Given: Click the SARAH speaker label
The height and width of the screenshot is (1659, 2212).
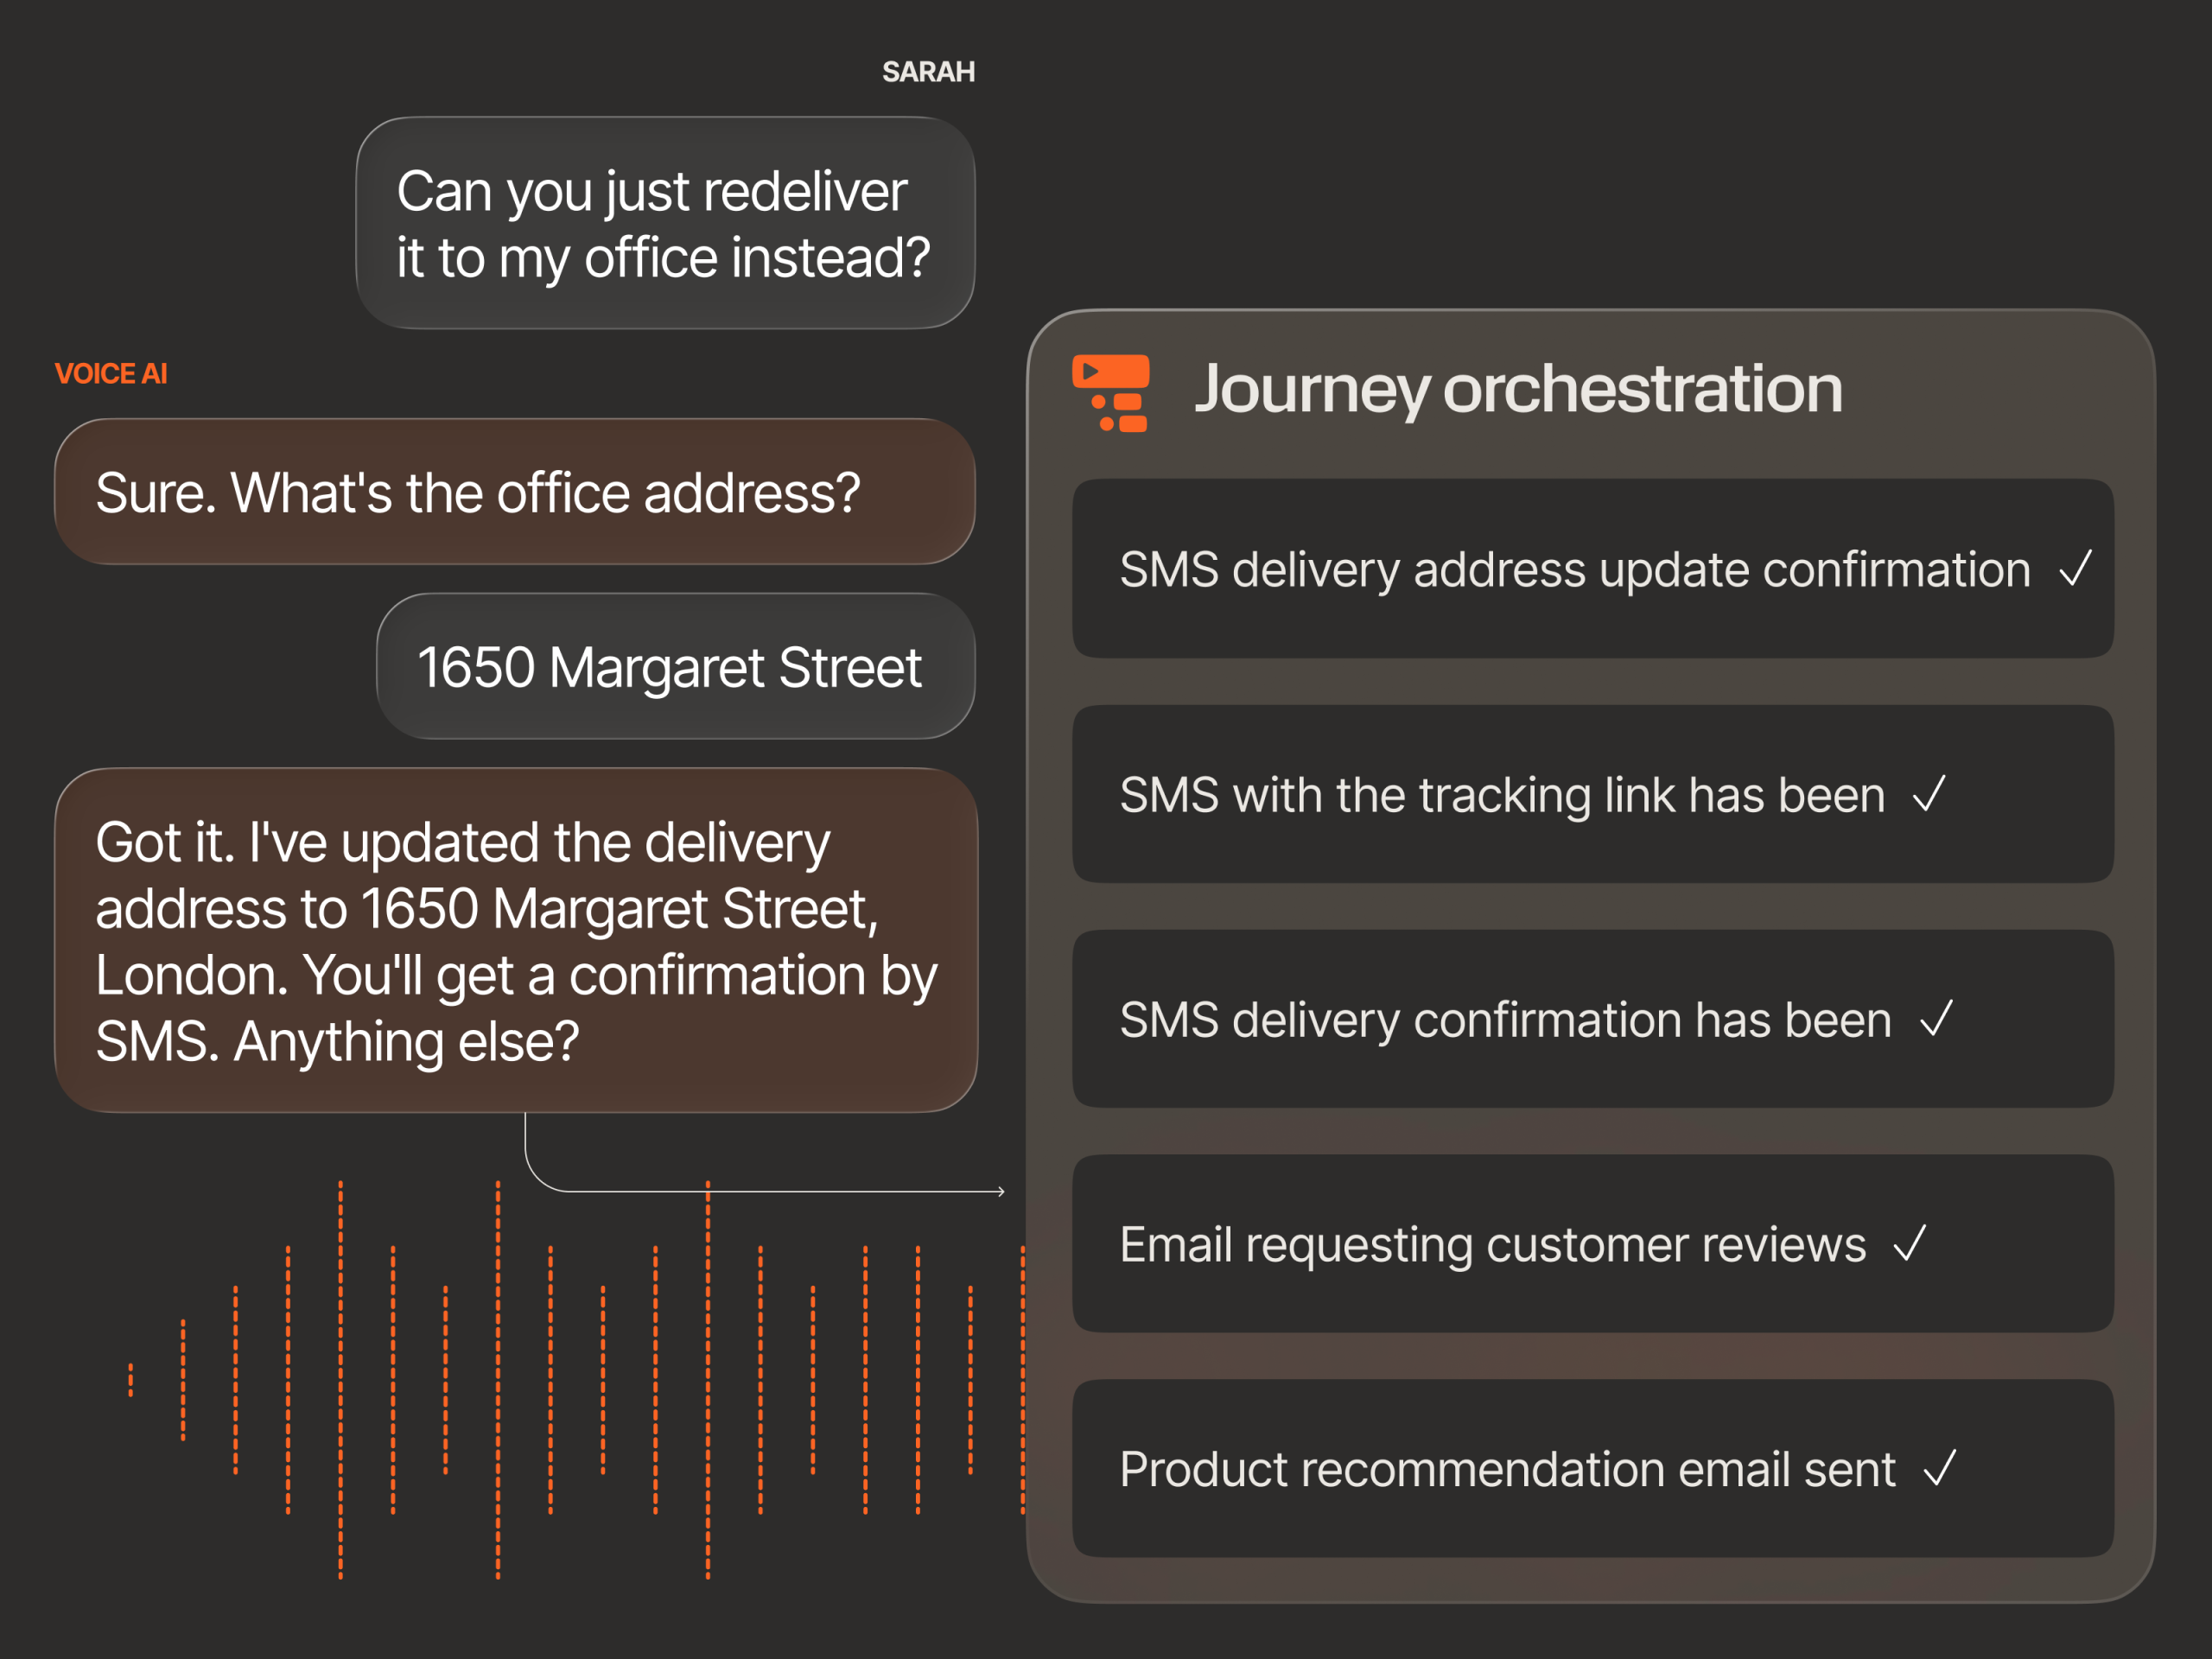Looking at the screenshot, I should tap(928, 72).
